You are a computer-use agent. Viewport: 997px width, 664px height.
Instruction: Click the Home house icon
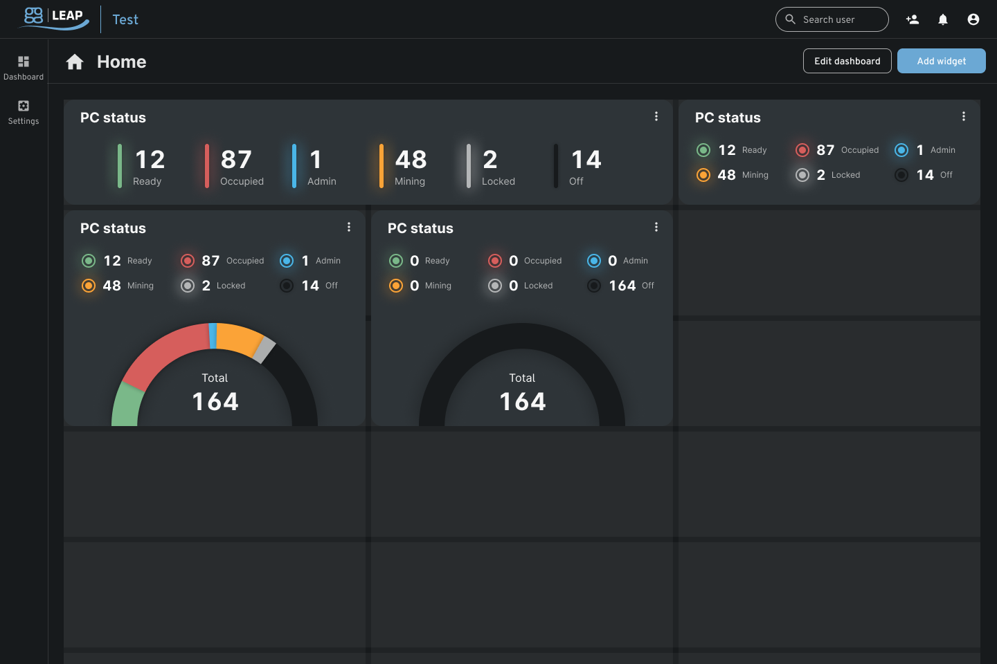click(75, 62)
